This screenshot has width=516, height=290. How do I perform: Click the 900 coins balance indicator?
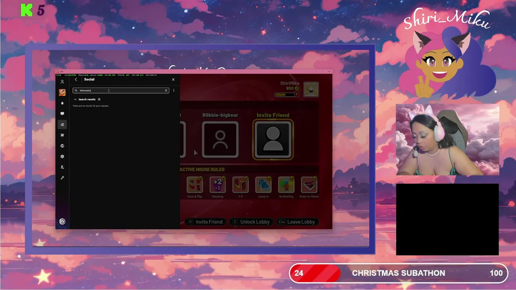tap(292, 88)
